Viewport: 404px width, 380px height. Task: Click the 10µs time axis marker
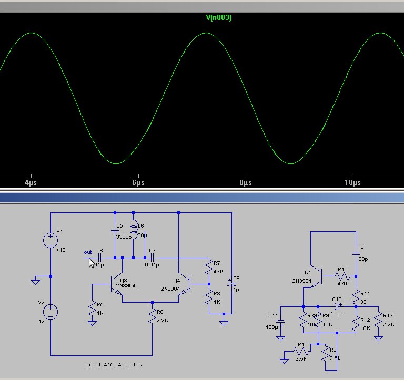(x=353, y=182)
